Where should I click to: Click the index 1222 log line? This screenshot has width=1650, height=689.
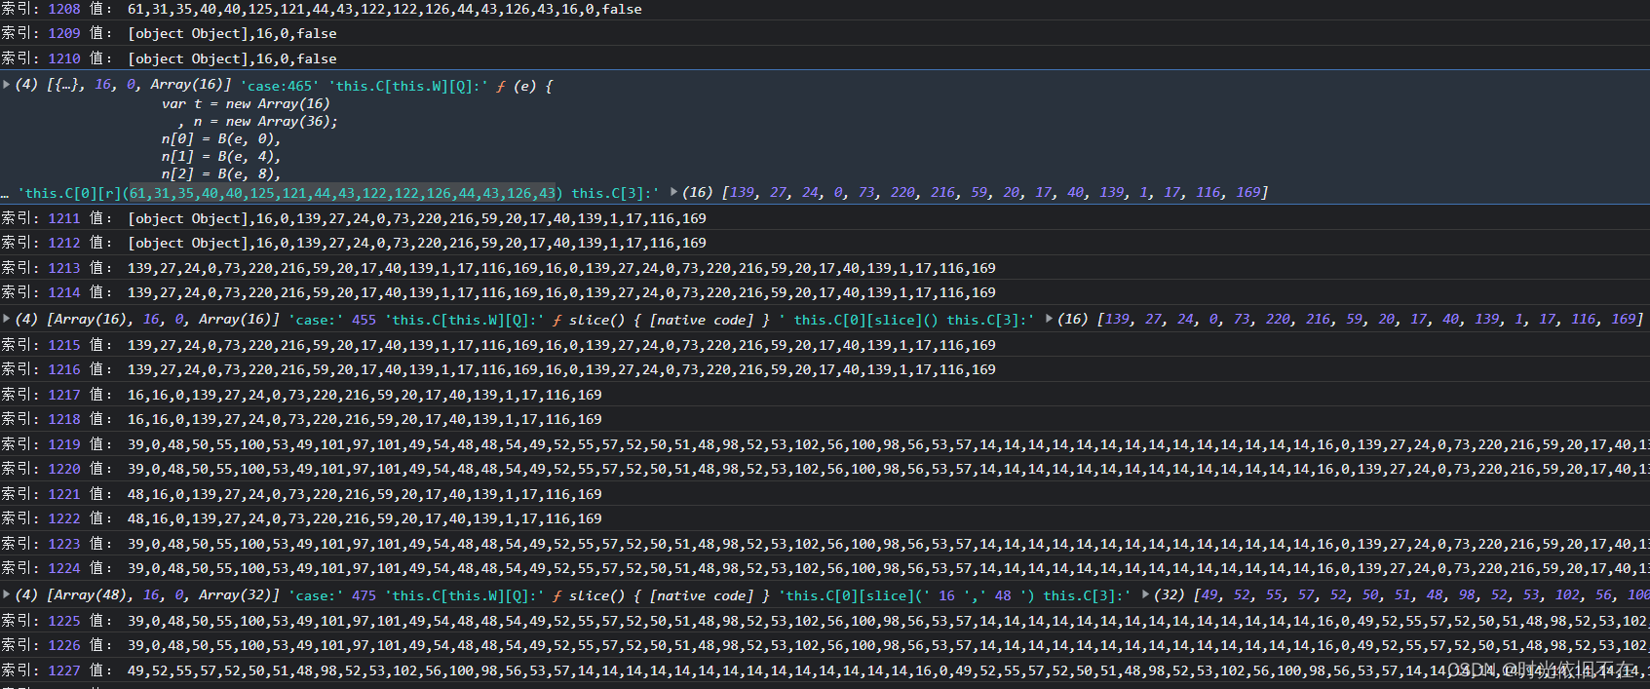[825, 518]
